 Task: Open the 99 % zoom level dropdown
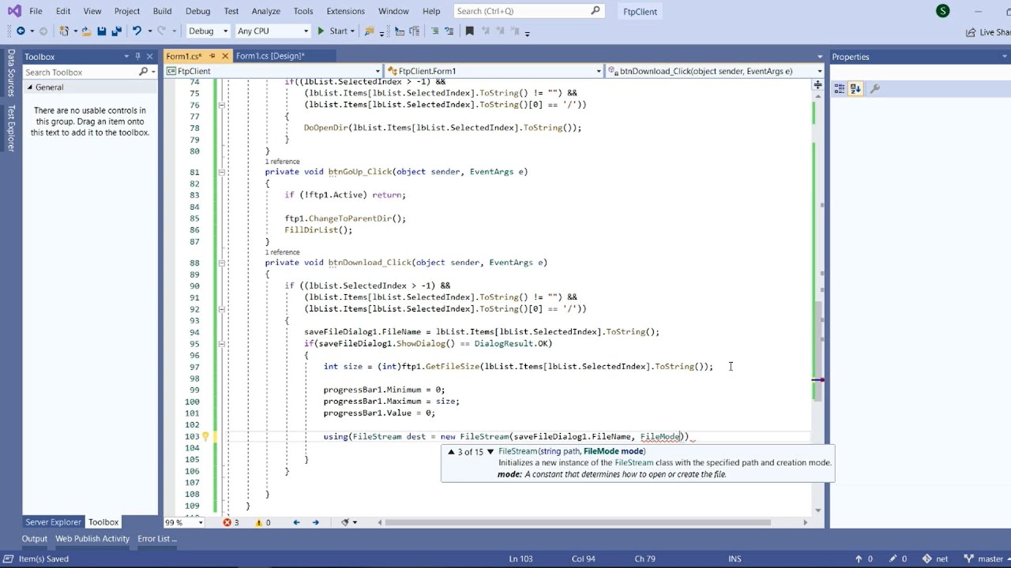click(x=184, y=522)
